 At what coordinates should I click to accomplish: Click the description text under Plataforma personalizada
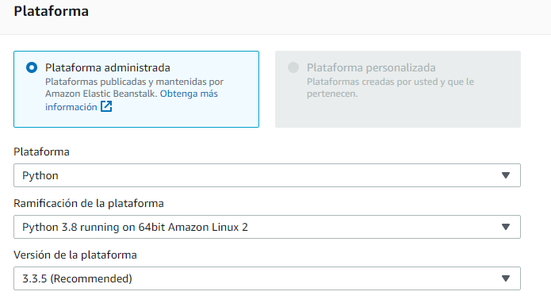390,87
